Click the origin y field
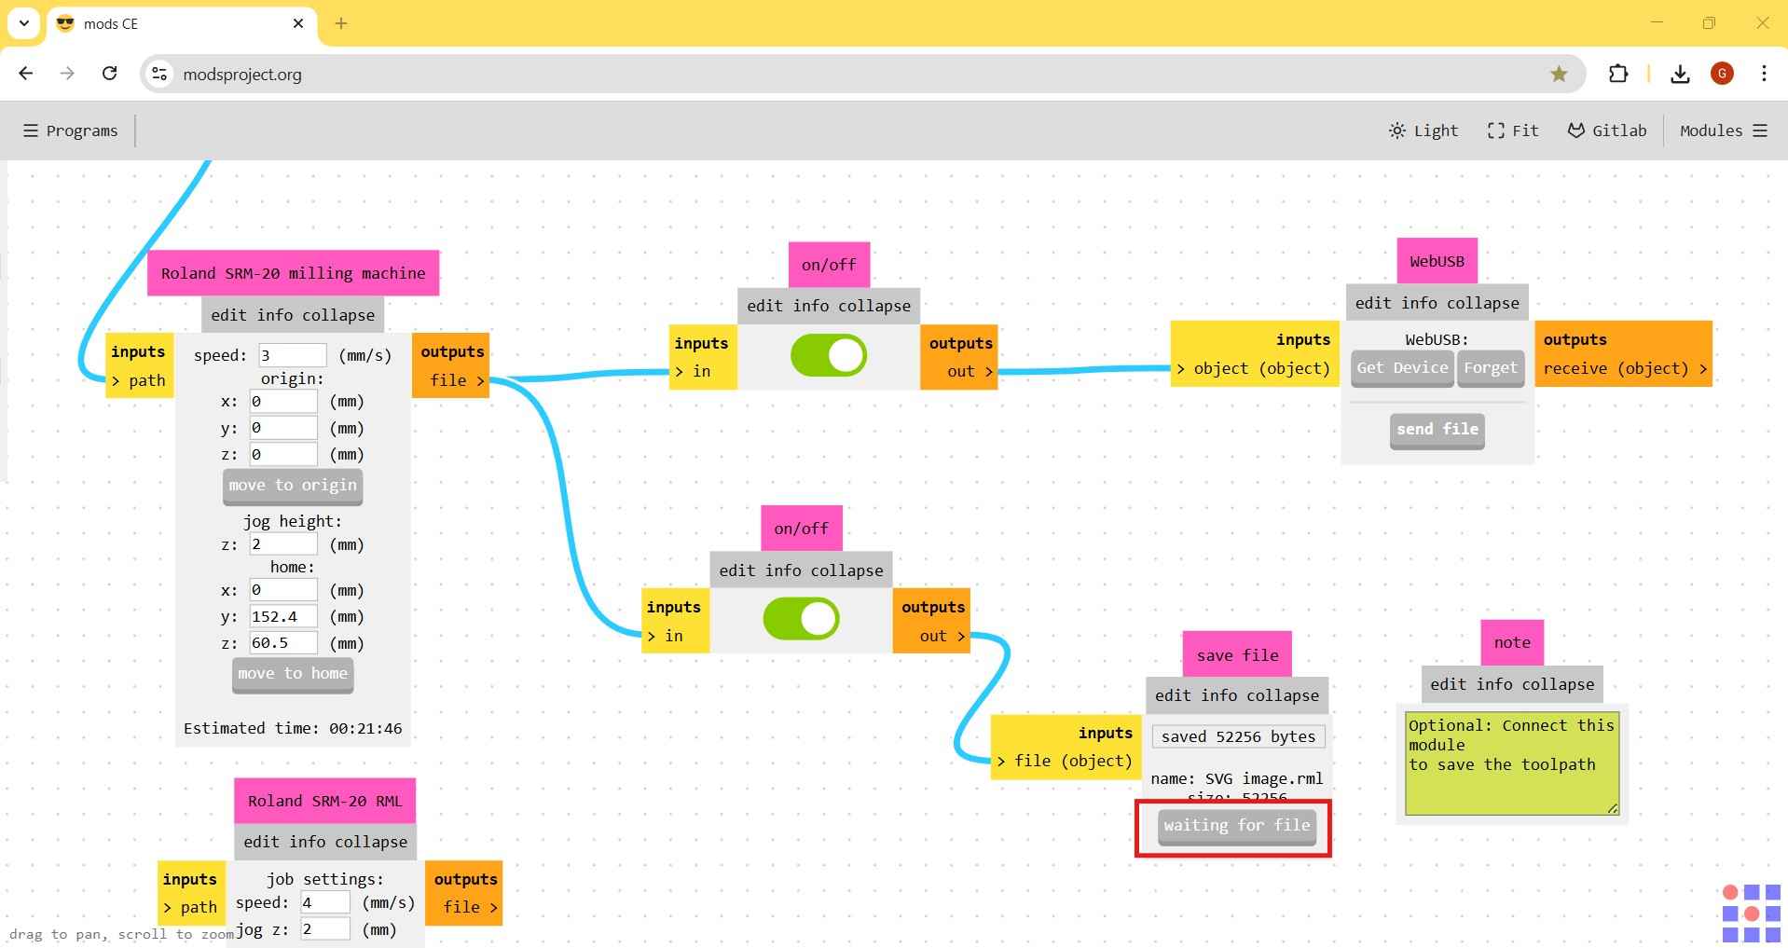The width and height of the screenshot is (1788, 948). click(x=283, y=428)
